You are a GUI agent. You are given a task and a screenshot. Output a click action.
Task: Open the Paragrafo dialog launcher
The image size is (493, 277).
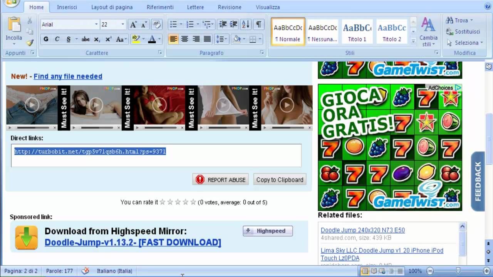coord(262,53)
